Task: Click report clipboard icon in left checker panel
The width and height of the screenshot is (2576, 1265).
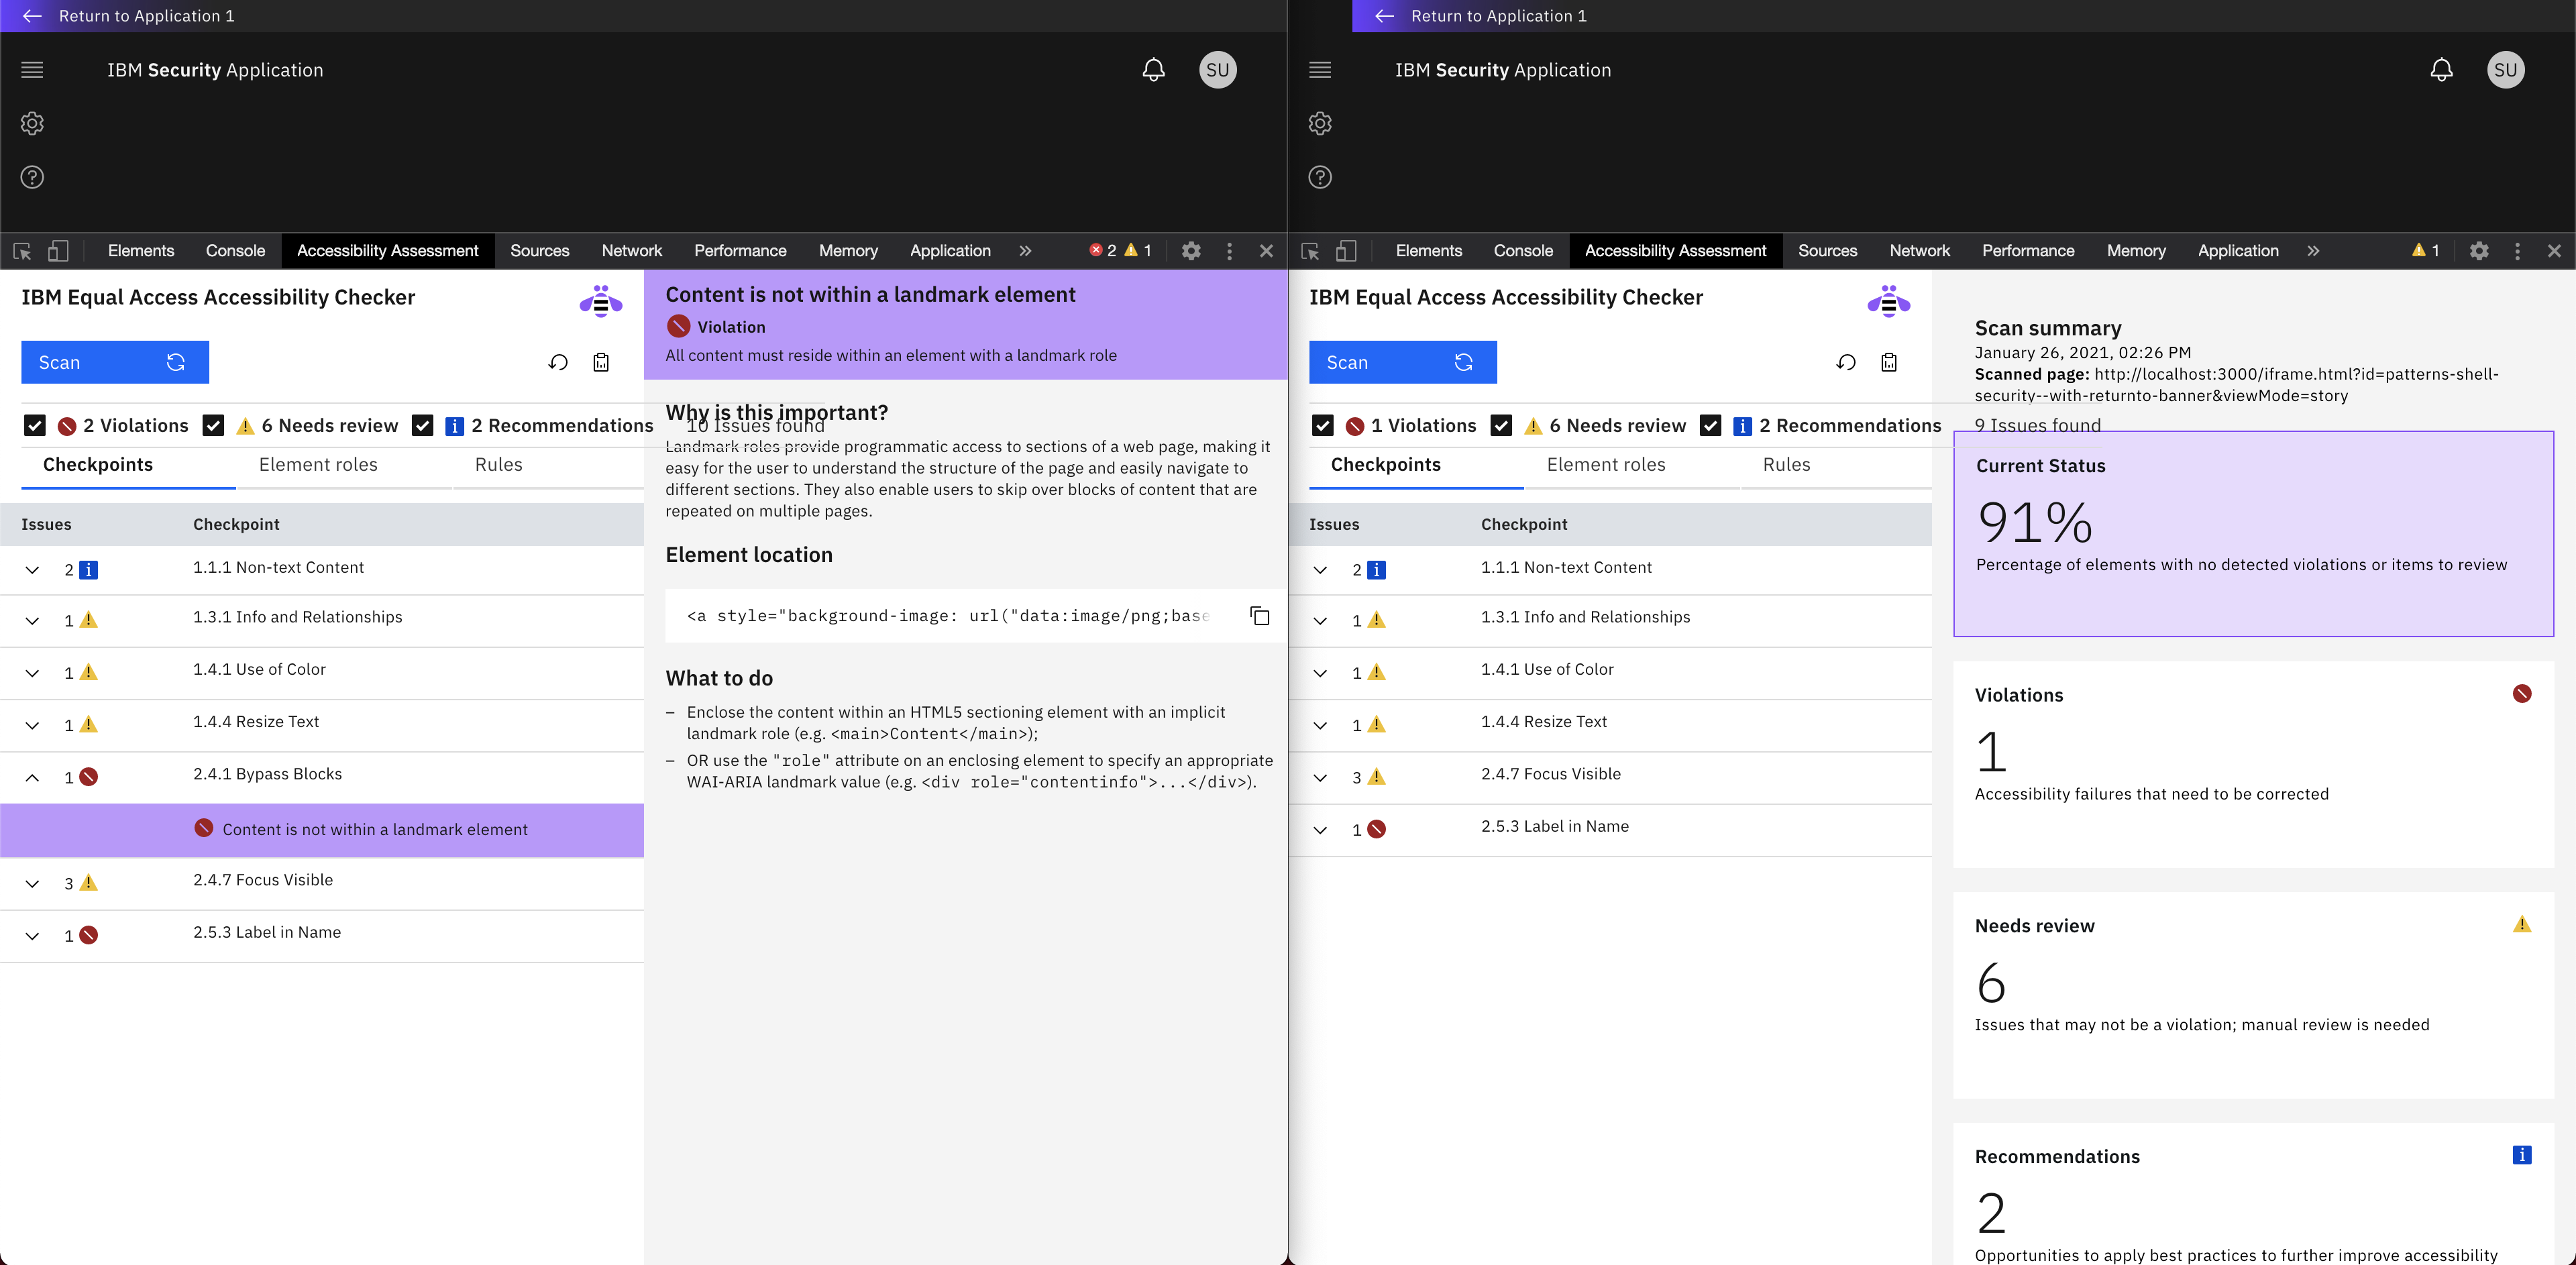Action: tap(601, 362)
